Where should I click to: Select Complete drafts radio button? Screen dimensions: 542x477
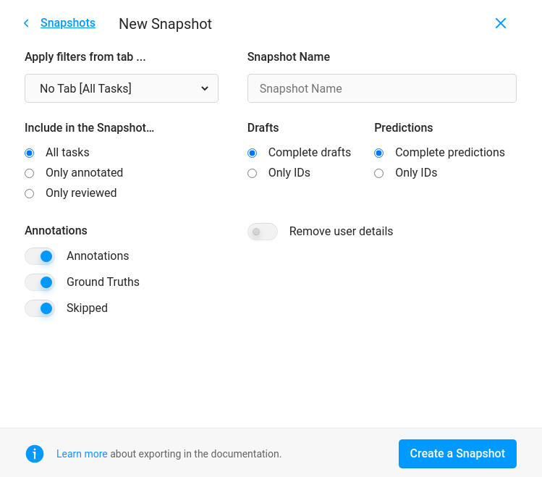[252, 153]
